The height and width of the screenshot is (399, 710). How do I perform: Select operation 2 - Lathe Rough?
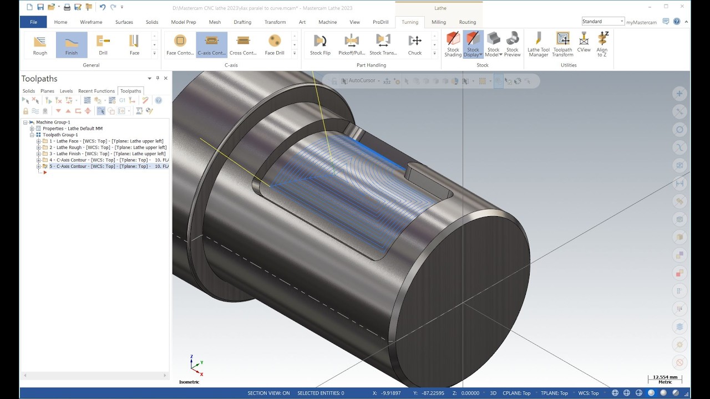108,147
